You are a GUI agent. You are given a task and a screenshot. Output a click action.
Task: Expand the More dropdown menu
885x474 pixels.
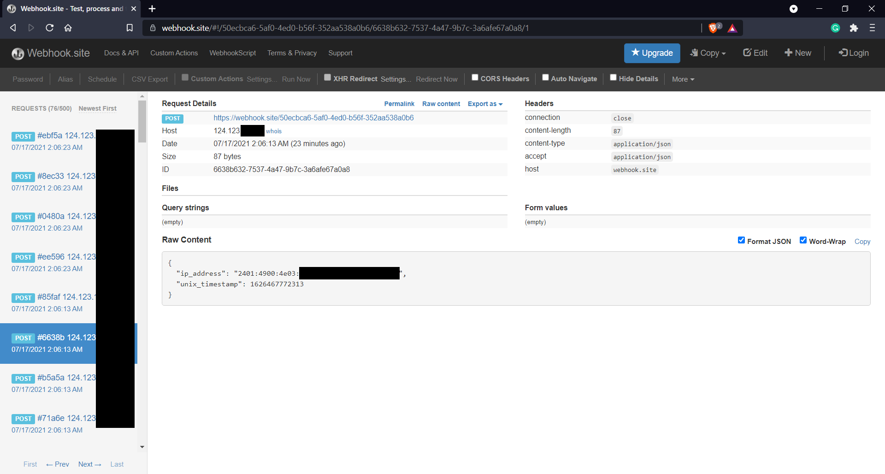point(683,79)
